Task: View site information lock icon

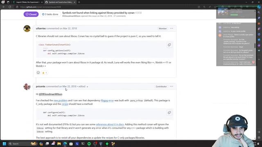Action: click(17, 7)
